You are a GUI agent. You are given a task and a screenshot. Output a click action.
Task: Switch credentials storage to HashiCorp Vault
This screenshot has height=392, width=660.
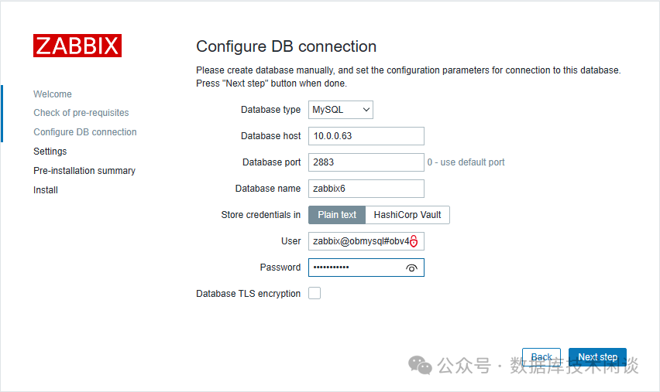407,215
